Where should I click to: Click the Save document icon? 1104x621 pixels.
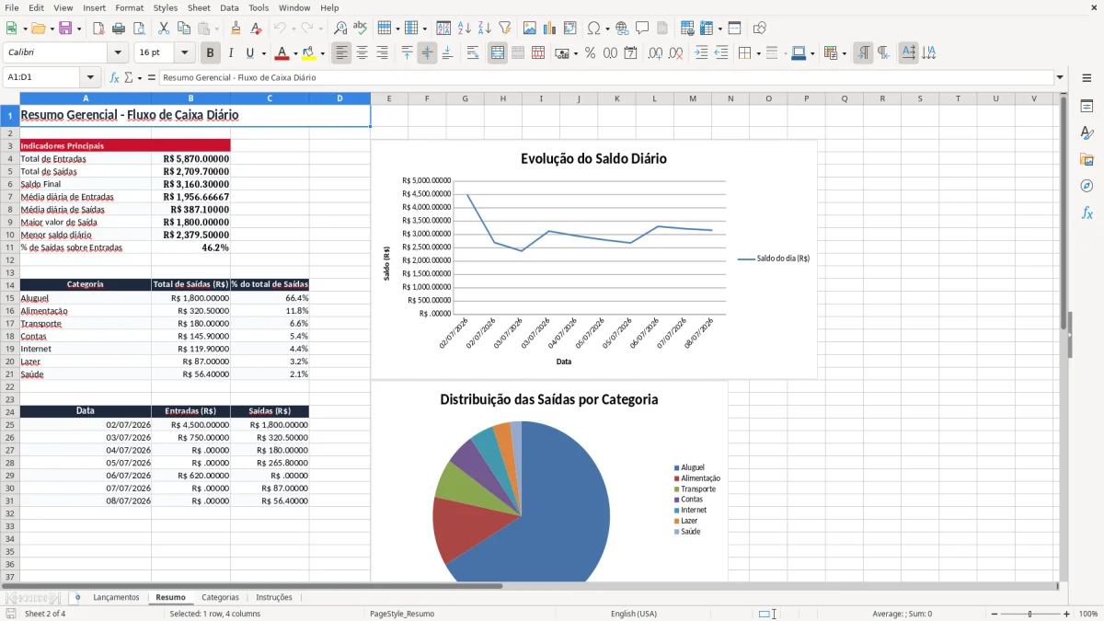coord(65,29)
